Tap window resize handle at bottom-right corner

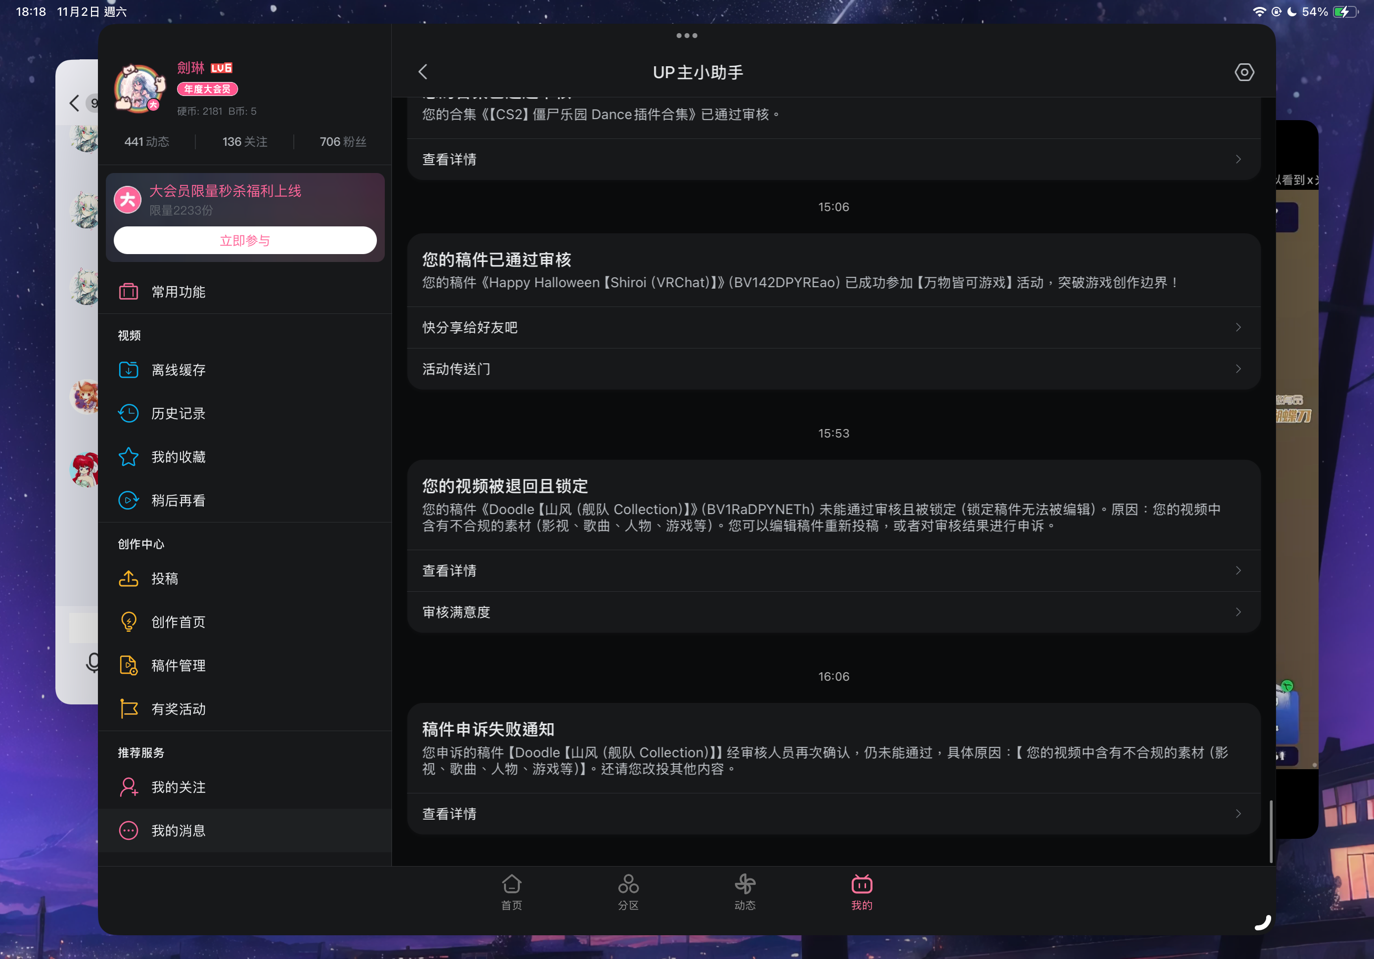click(x=1262, y=922)
